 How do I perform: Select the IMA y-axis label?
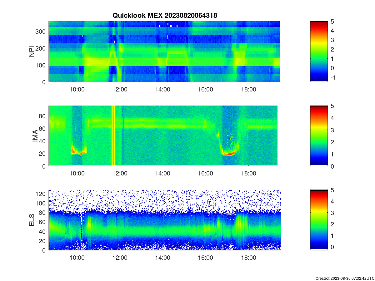click(x=35, y=136)
